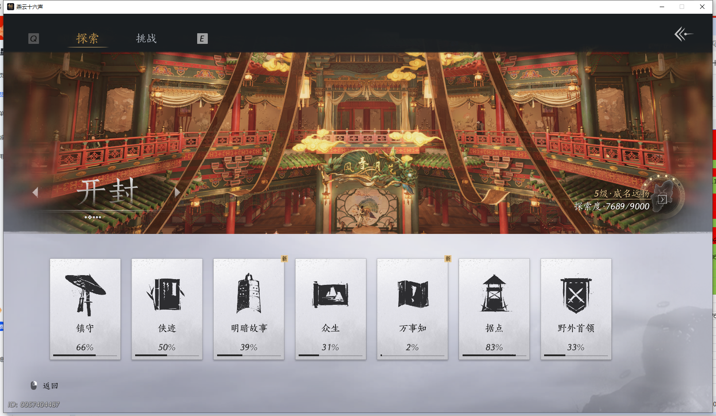Click the 83% progress bar under 据点
The image size is (716, 416).
(x=494, y=355)
